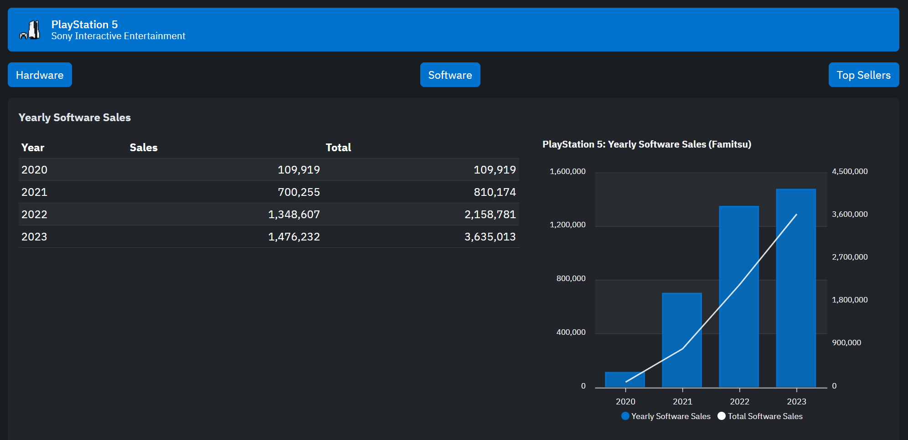
Task: Click the PlayStation 5 console icon
Action: tap(30, 30)
